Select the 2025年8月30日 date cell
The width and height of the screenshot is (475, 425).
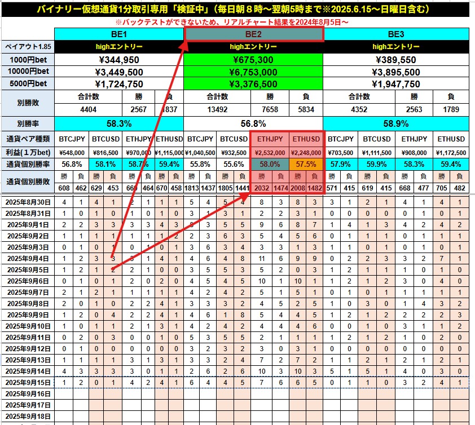pos(28,202)
